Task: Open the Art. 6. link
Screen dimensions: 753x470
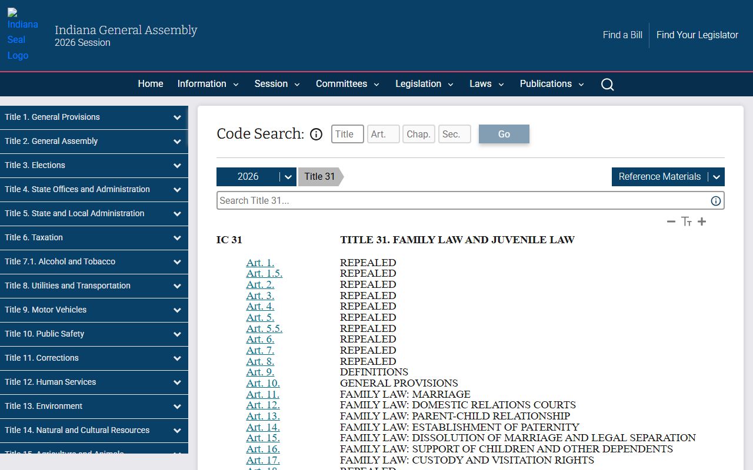Action: [x=260, y=339]
